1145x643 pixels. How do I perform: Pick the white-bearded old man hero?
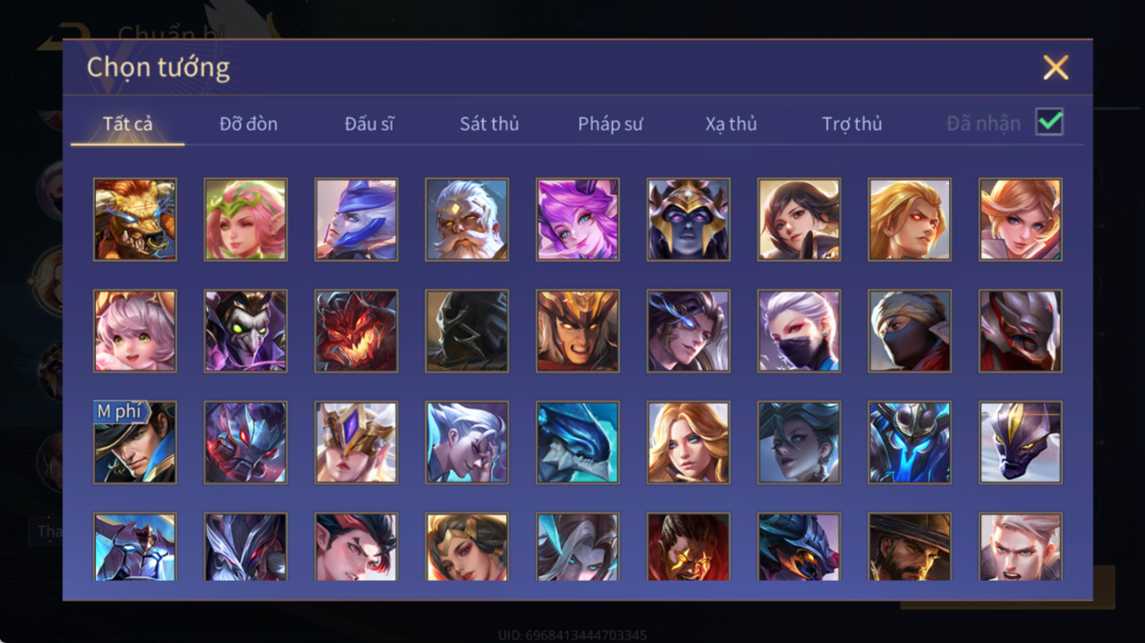467,220
